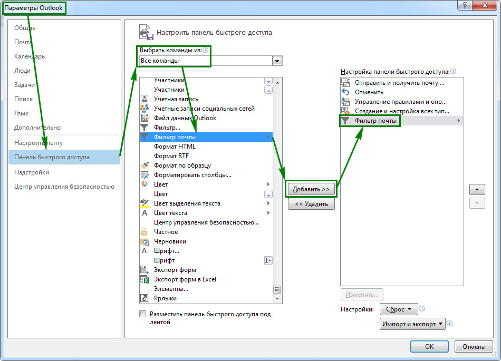
Task: Click the info icon beside Импорт и экспорт
Action: pos(449,324)
